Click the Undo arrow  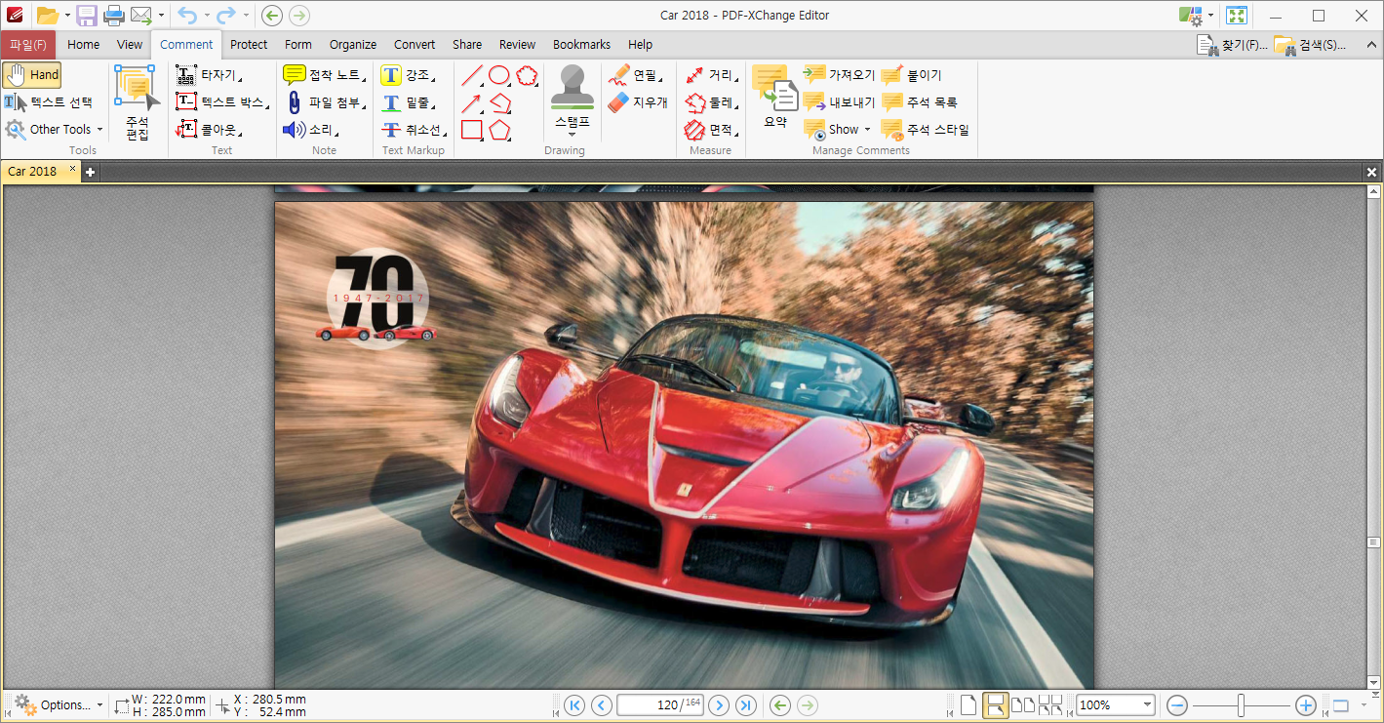[x=187, y=15]
